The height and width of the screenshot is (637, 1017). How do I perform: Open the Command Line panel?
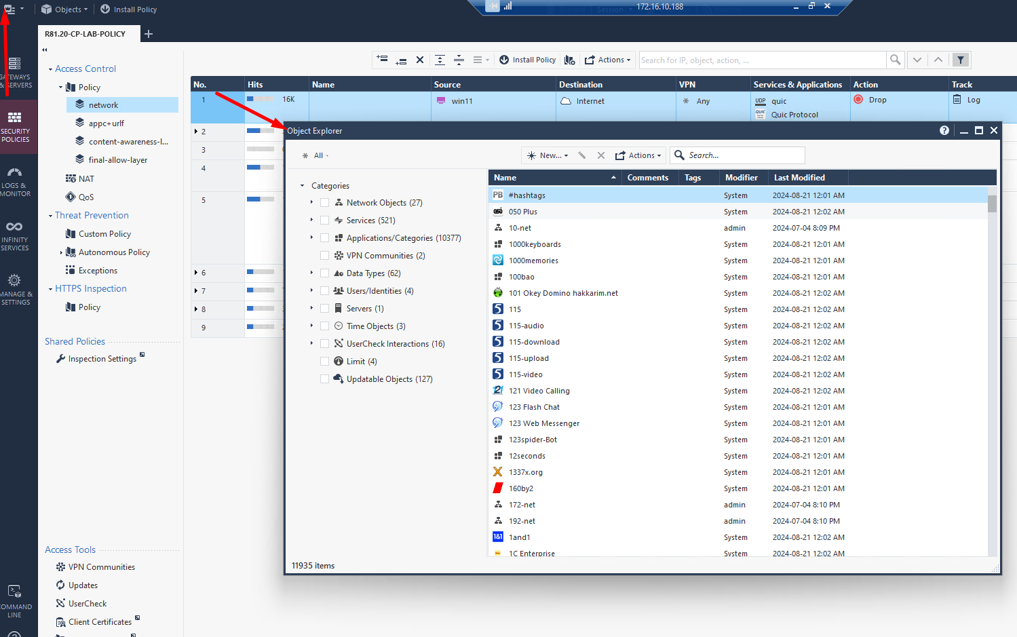click(x=15, y=601)
